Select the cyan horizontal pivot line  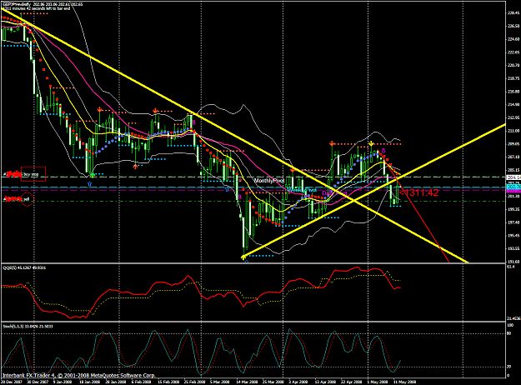253,187
